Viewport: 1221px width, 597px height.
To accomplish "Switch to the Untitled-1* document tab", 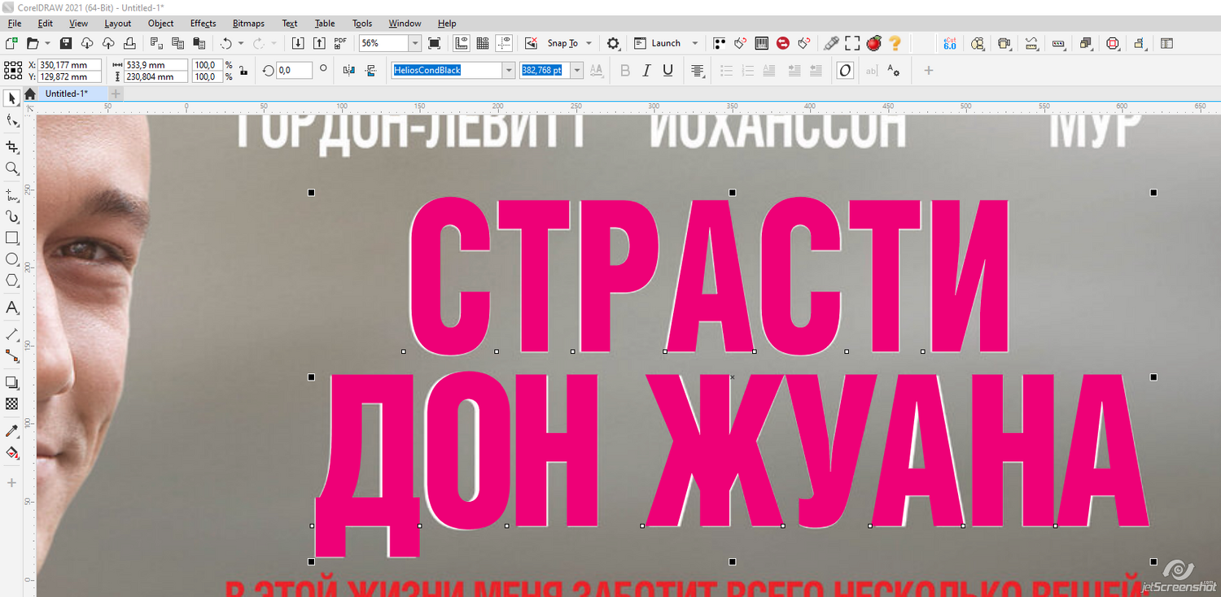I will [66, 94].
